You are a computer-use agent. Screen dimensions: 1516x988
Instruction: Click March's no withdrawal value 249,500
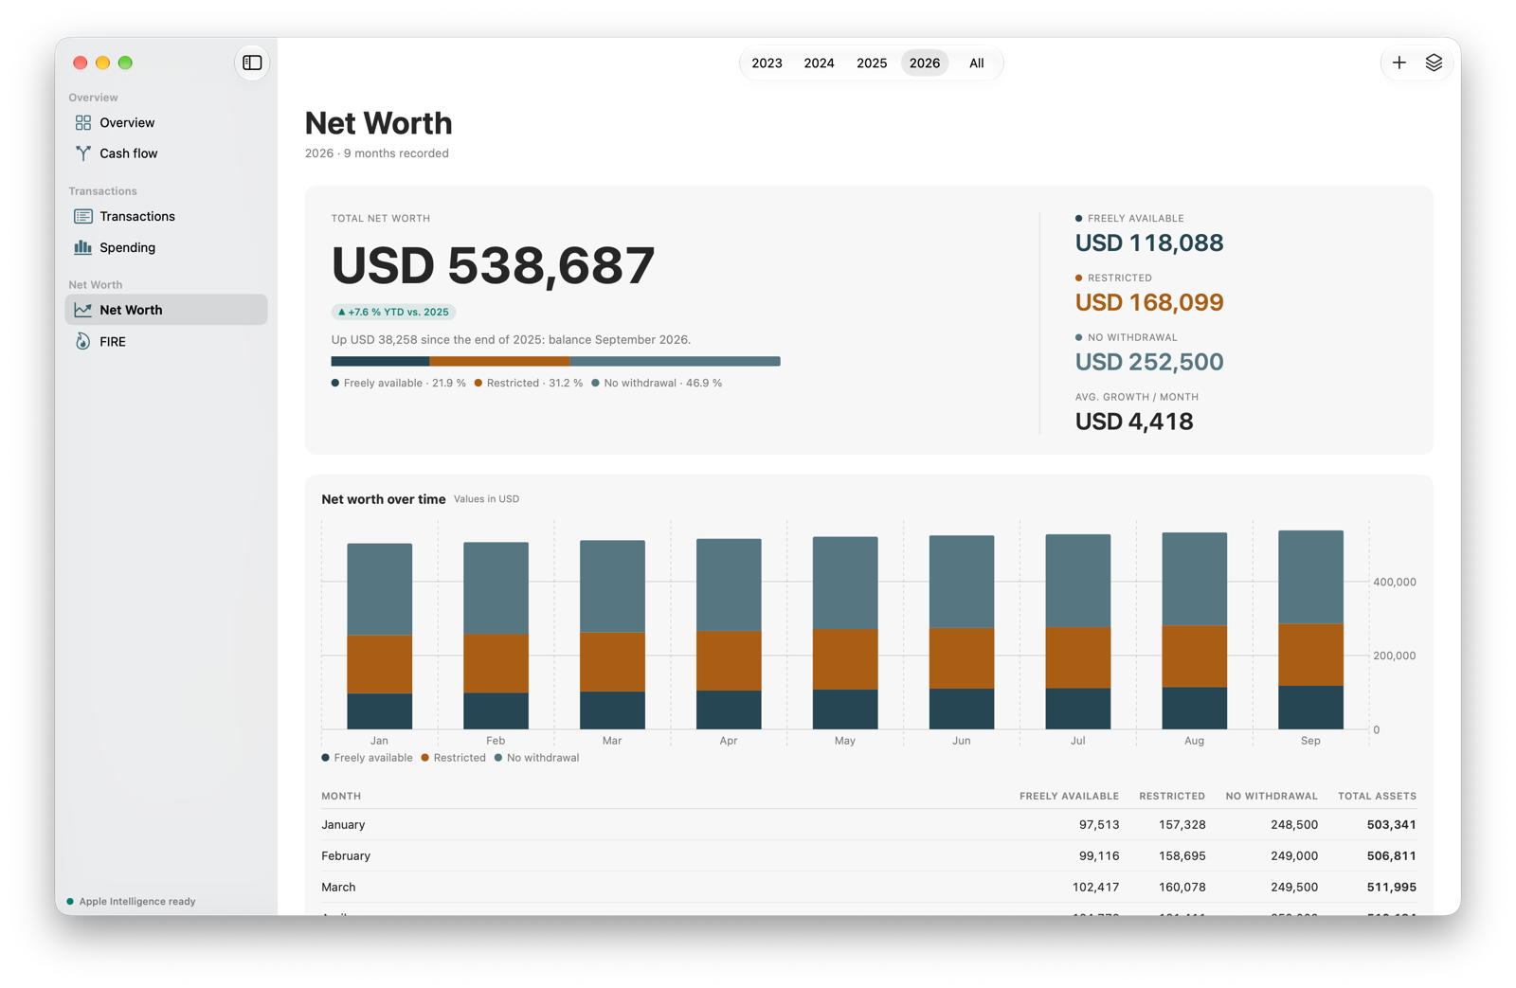pos(1294,887)
